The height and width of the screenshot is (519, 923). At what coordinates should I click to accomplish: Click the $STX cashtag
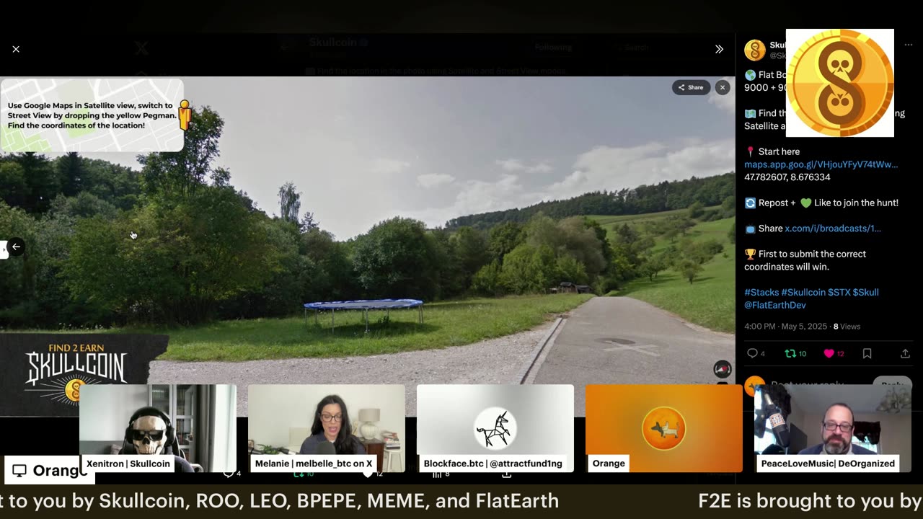[839, 293]
